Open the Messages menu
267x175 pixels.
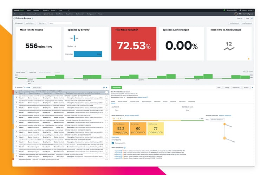[x=37, y=10]
